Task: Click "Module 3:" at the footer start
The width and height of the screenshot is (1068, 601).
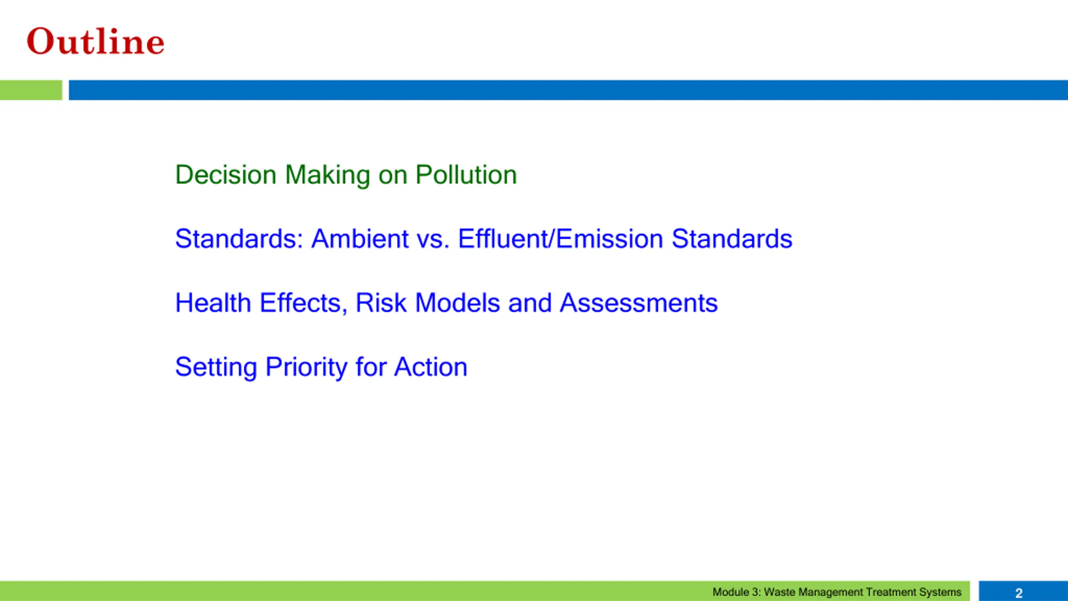Action: tap(737, 592)
